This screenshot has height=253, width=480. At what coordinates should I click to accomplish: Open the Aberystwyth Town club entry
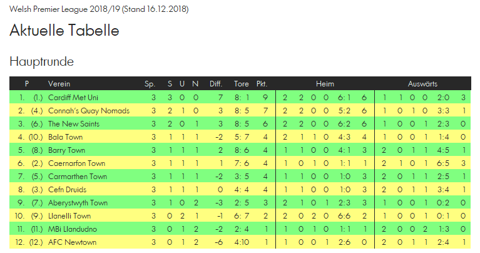click(x=78, y=203)
